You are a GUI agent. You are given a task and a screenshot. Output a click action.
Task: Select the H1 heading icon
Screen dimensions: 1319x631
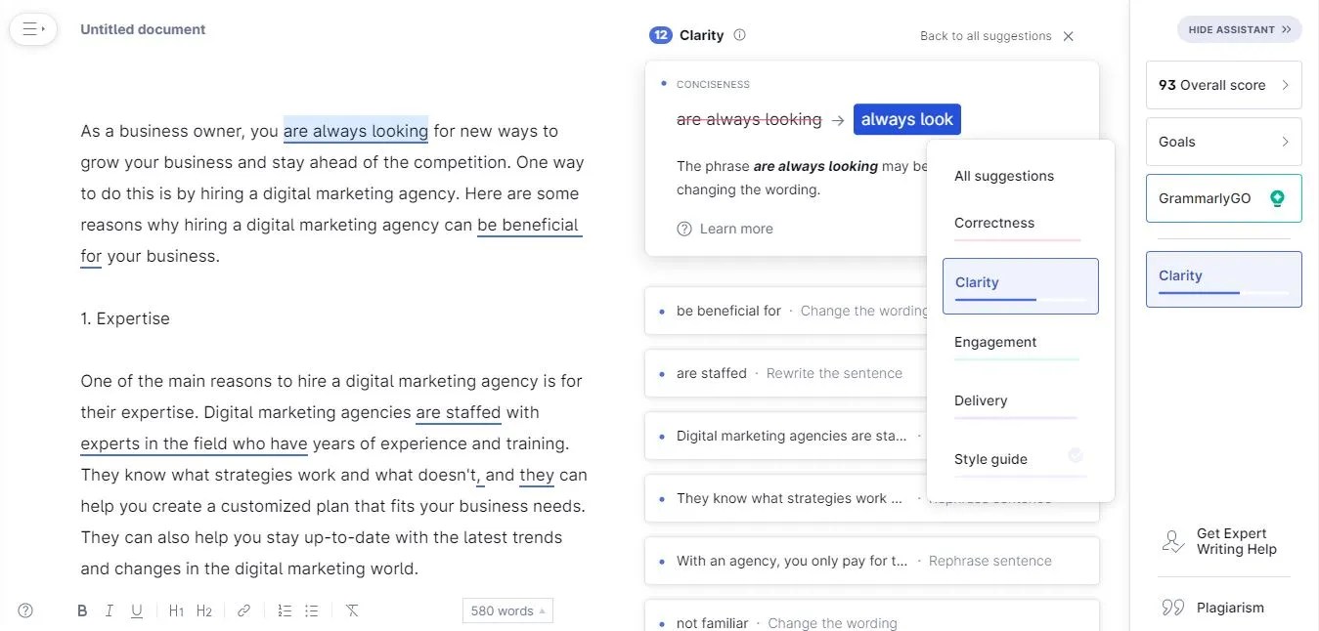[176, 610]
